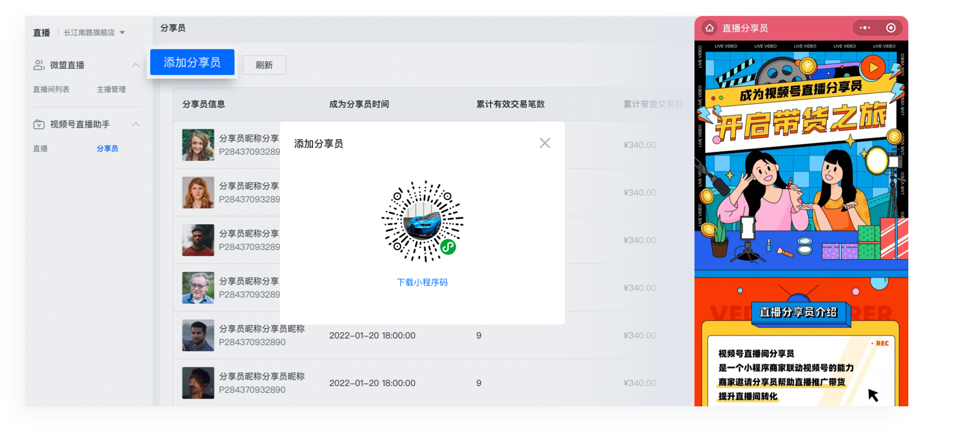Click the 视频号直播助手 video icon

pos(39,125)
